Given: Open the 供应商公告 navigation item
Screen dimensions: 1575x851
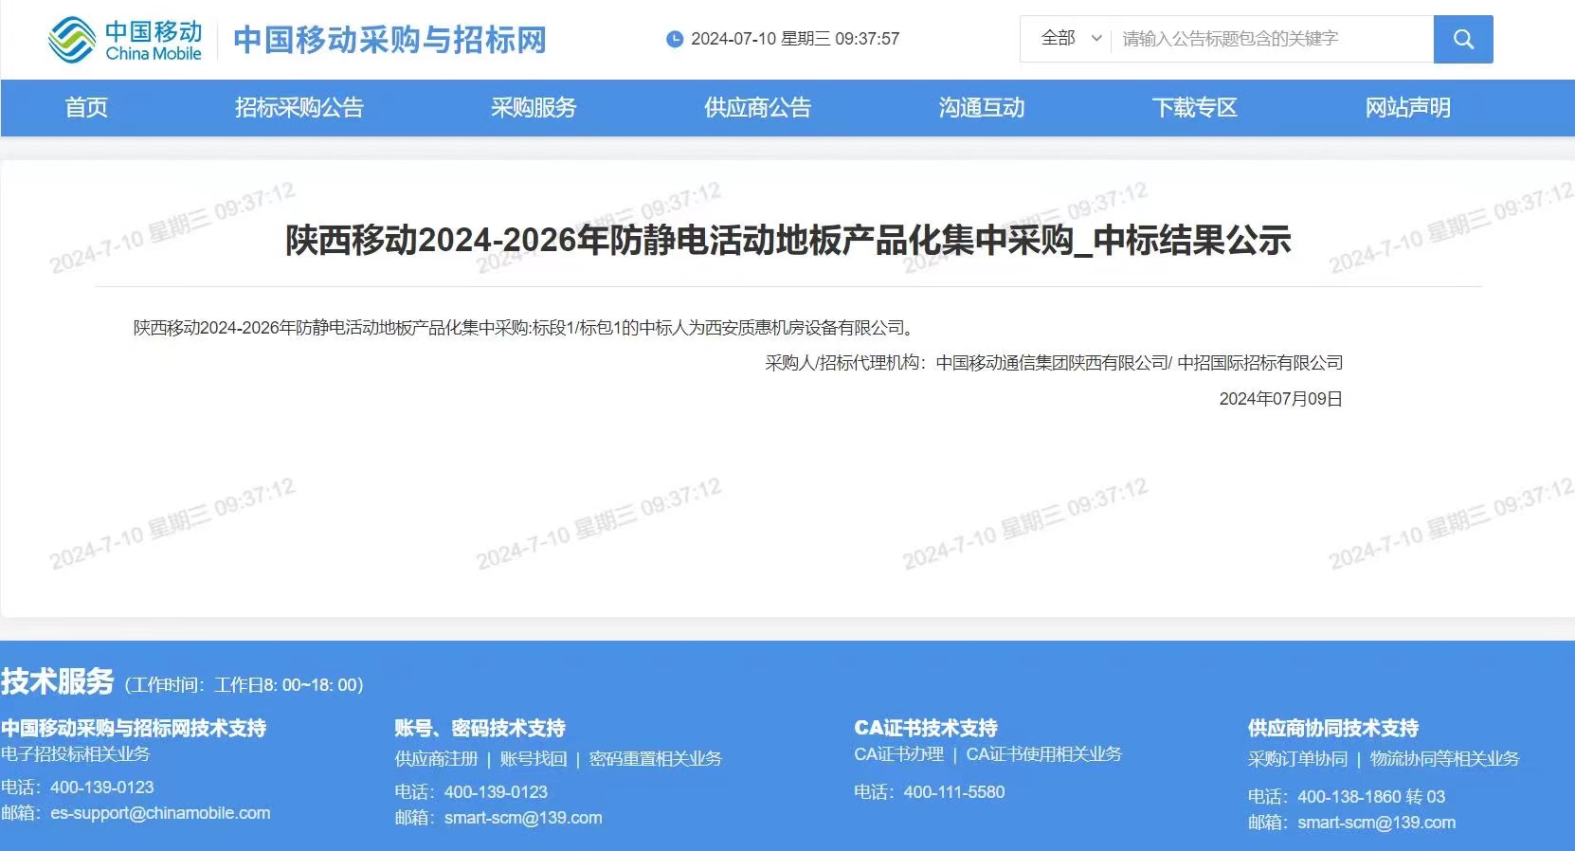Looking at the screenshot, I should 757,108.
